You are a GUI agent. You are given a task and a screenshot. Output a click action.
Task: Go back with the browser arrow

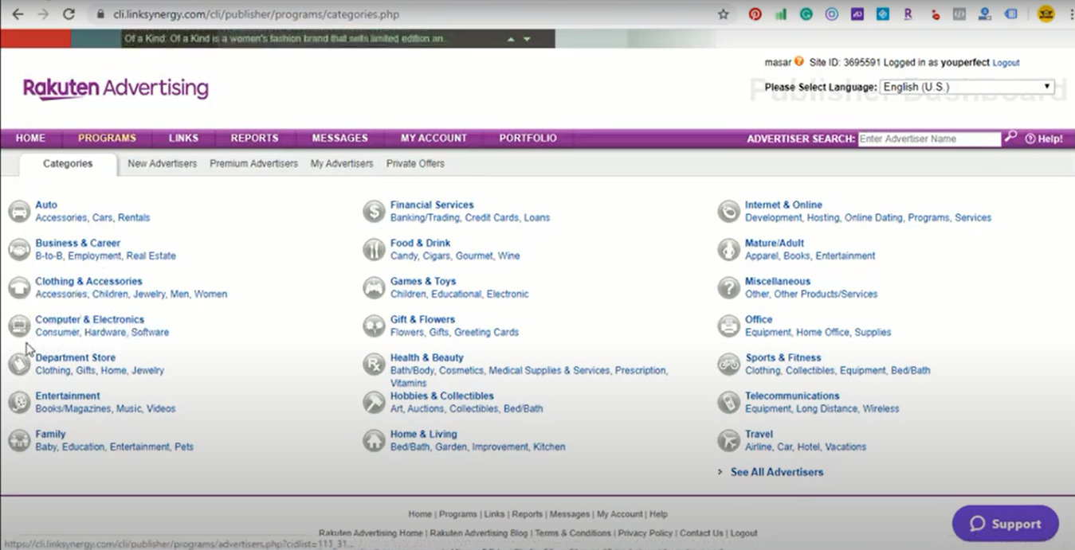pyautogui.click(x=18, y=14)
